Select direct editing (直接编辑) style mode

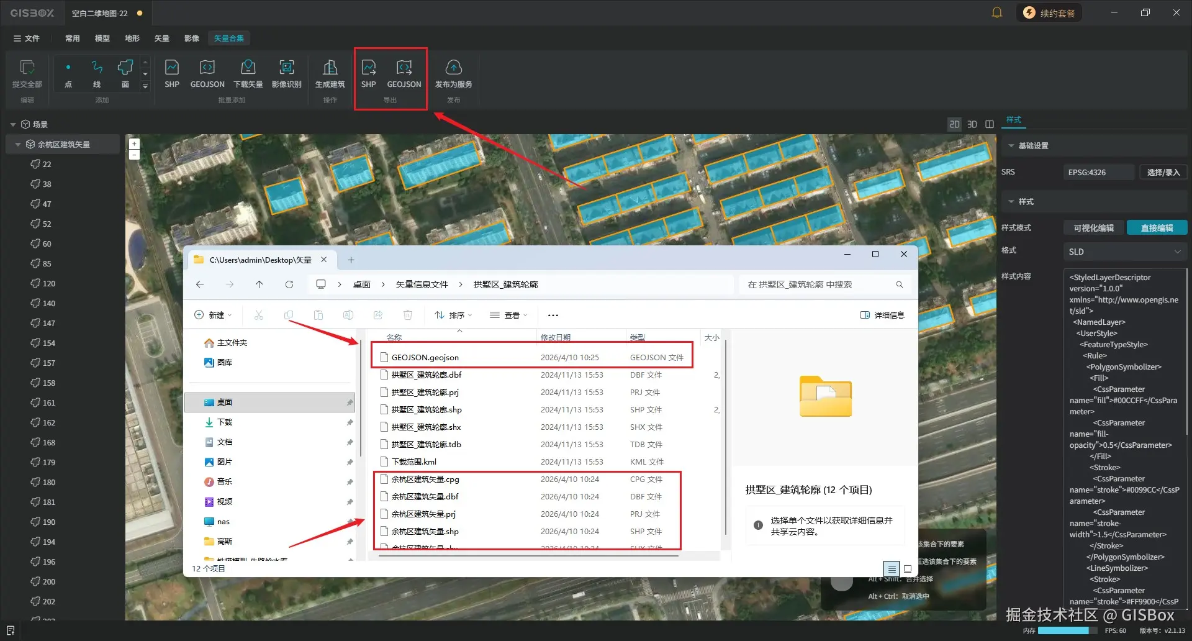tap(1157, 228)
